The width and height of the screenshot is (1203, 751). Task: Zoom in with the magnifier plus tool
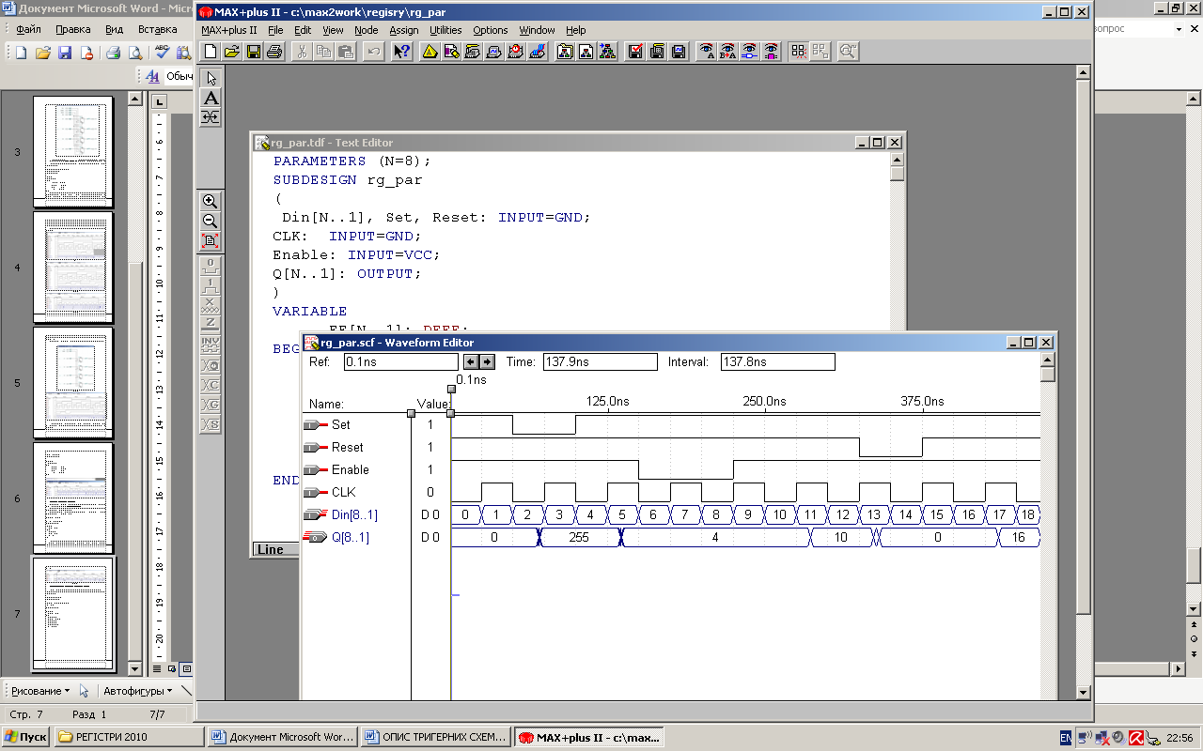click(x=211, y=201)
